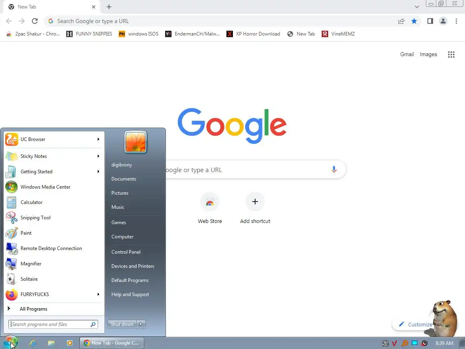
Task: Launch Magnifier from Start menu
Action: (x=54, y=264)
